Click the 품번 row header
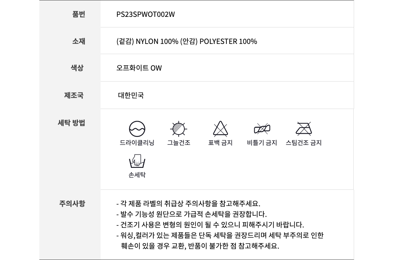 79,14
